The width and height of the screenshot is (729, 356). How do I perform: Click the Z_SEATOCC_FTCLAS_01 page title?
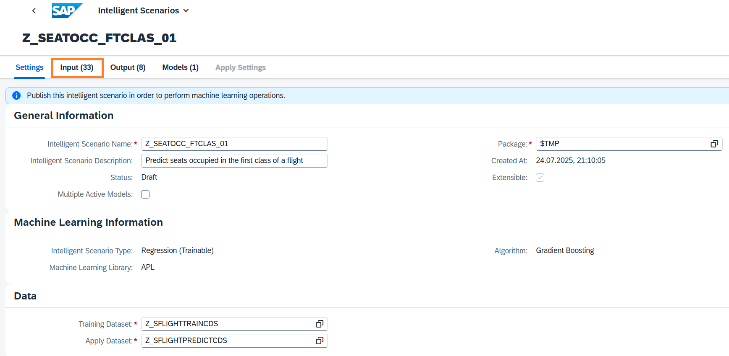tap(99, 38)
